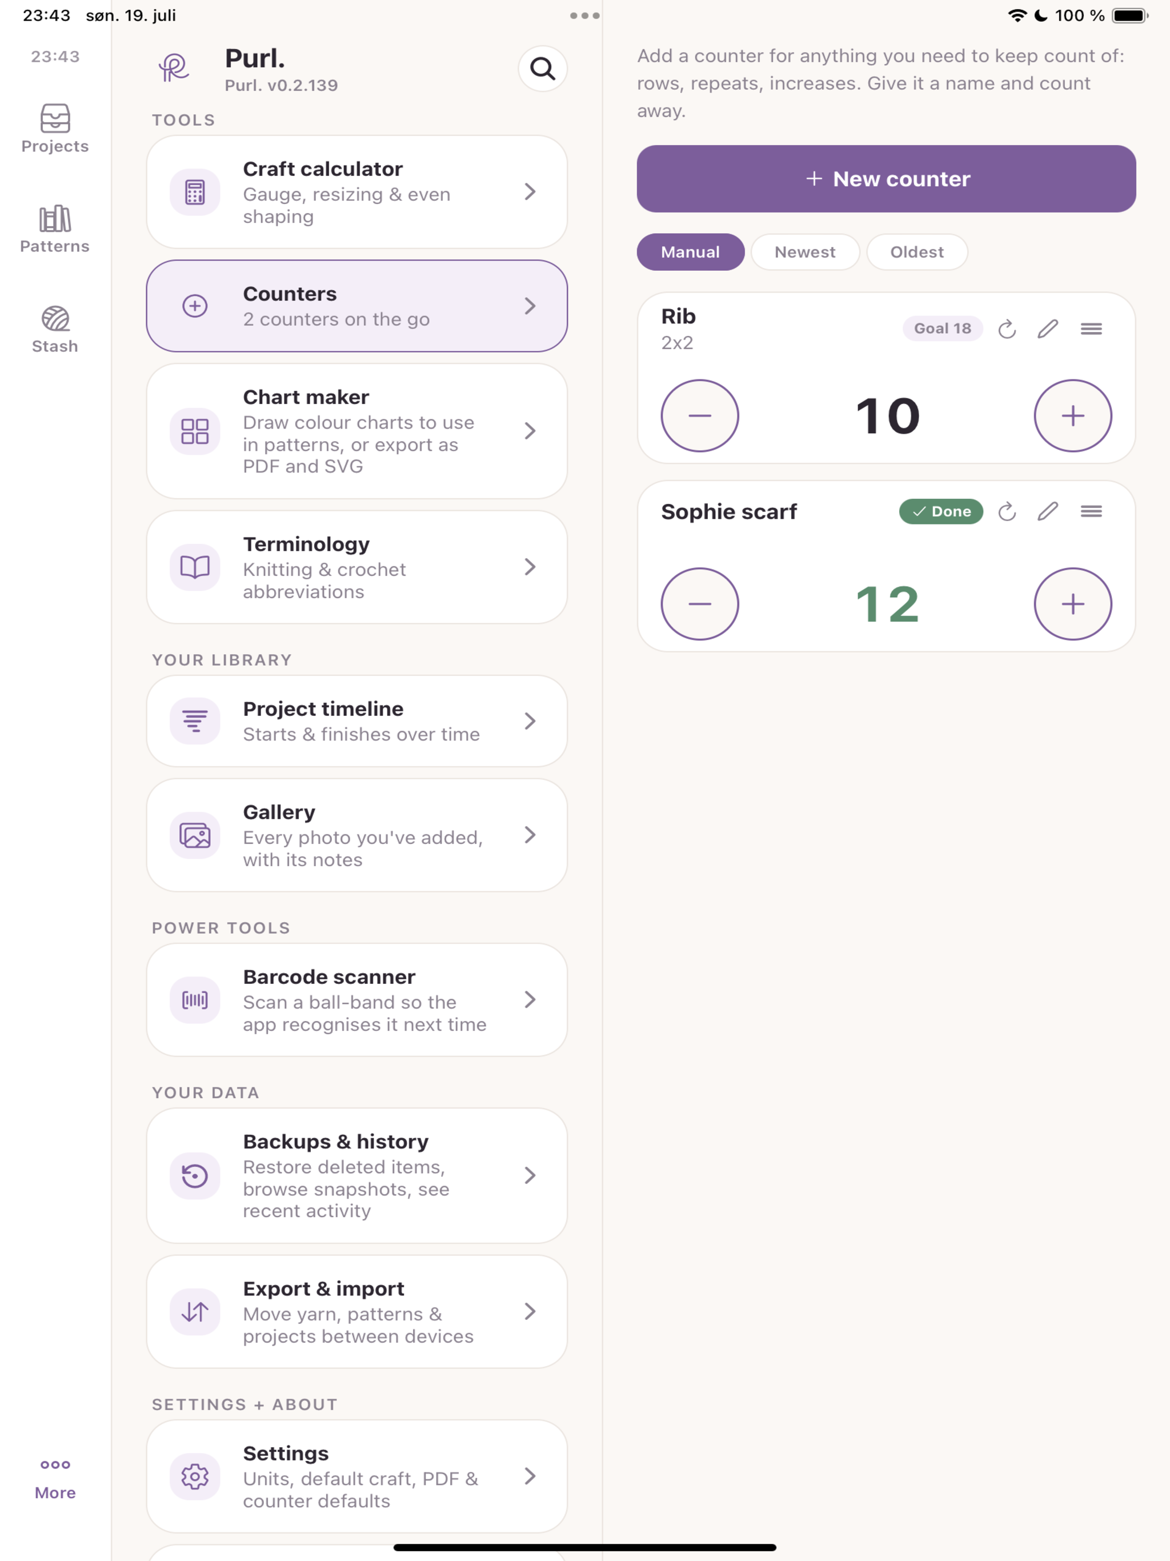1170x1561 pixels.
Task: Expand Settings chevron
Action: tap(530, 1476)
